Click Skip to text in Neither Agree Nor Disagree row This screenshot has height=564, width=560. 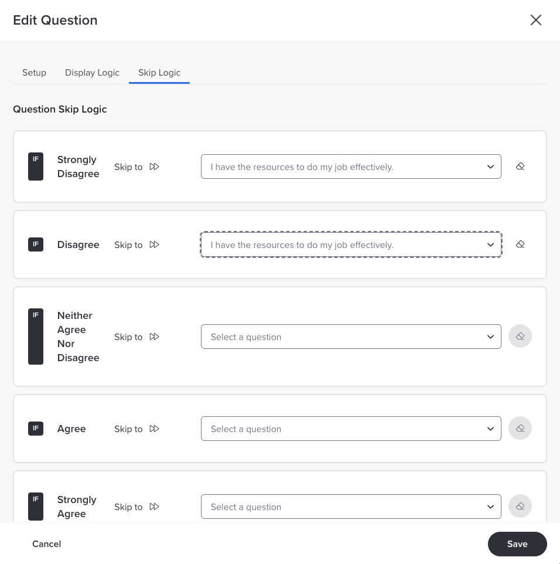pos(128,337)
